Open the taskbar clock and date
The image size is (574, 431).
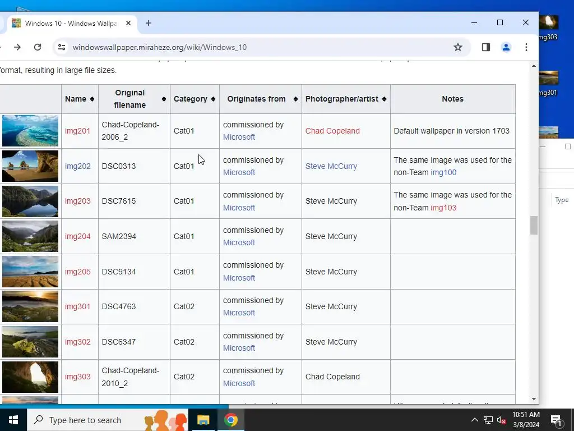(x=526, y=420)
